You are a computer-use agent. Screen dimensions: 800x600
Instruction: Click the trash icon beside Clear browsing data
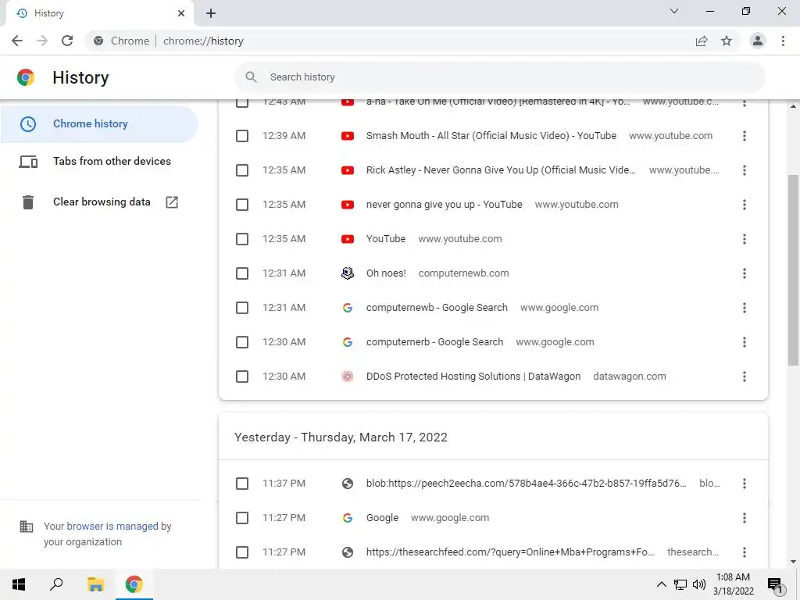(x=28, y=202)
